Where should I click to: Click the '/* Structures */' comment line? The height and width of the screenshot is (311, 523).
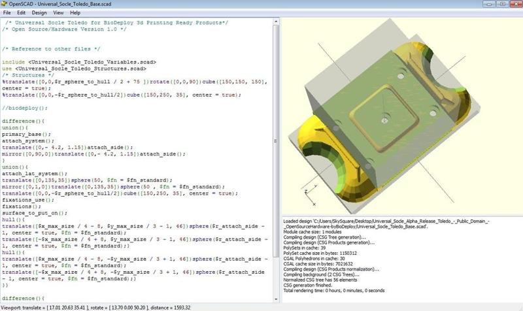28,75
